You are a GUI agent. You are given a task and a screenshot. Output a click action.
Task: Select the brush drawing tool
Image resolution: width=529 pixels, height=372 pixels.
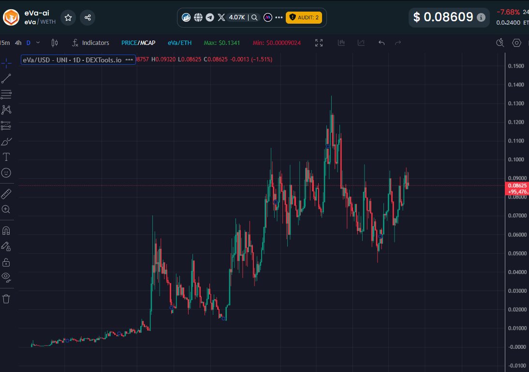click(x=6, y=142)
